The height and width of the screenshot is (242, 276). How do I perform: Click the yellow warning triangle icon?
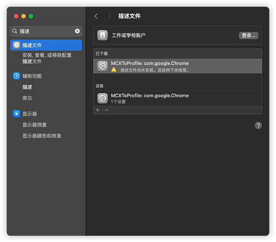click(x=114, y=70)
